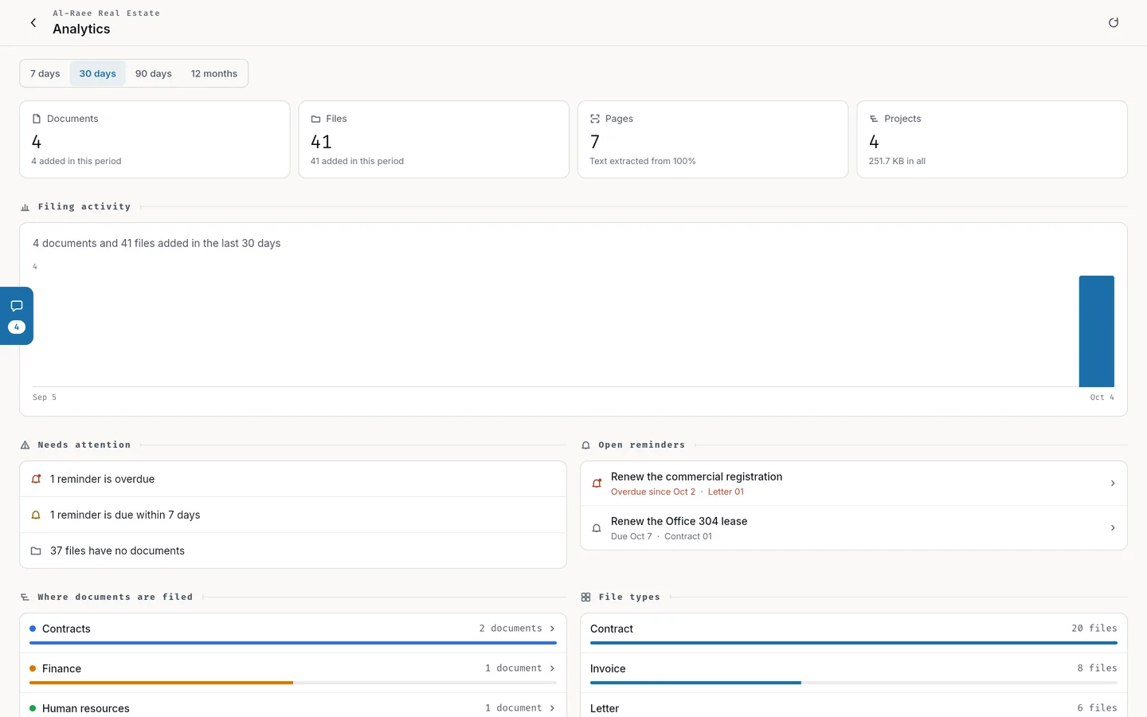The height and width of the screenshot is (717, 1147).
Task: Click the yellow bell icon for due within 7 days
Action: point(36,515)
